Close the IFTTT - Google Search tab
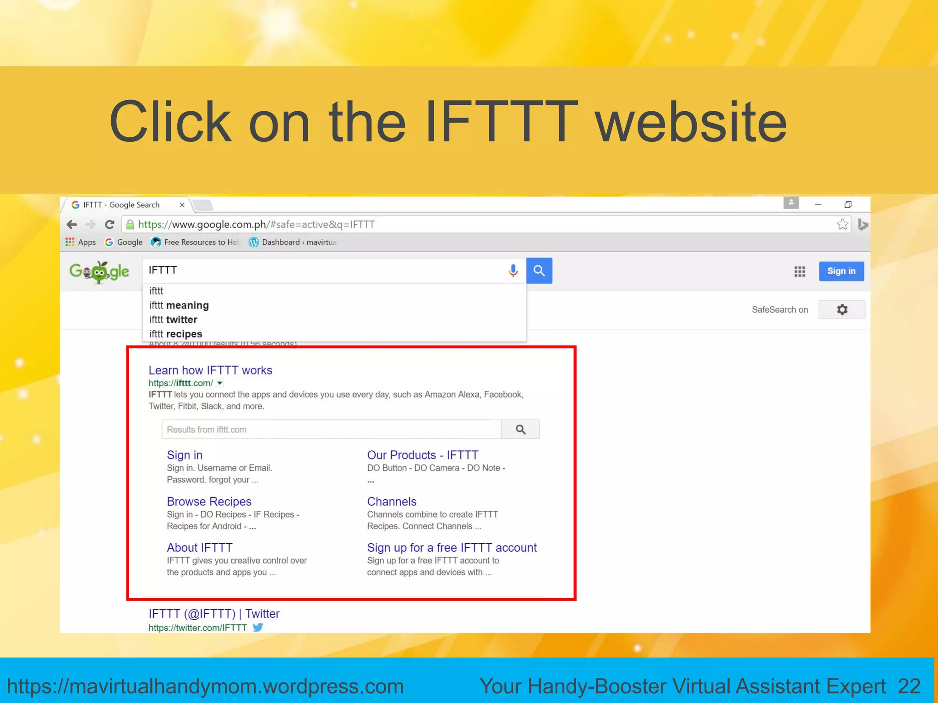Viewport: 938px width, 703px height. click(x=182, y=205)
